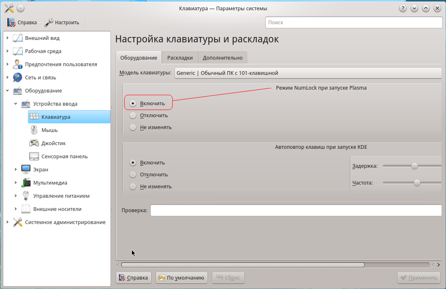Viewport: 446px width, 289px height.
Task: Expand the Рабочая среда tree arrow
Action: [x=7, y=51]
